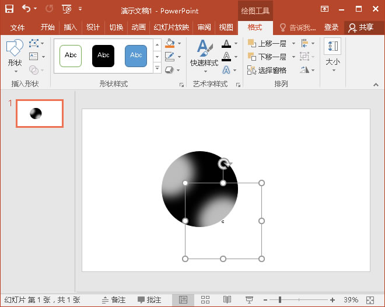Screen dimensions: 385x307
Task: Click fit slide to window icon
Action: coord(369,299)
